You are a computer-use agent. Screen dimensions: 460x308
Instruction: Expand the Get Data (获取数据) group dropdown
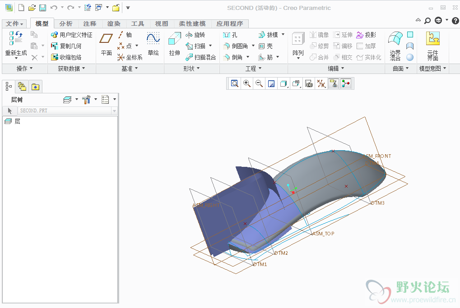(x=71, y=69)
